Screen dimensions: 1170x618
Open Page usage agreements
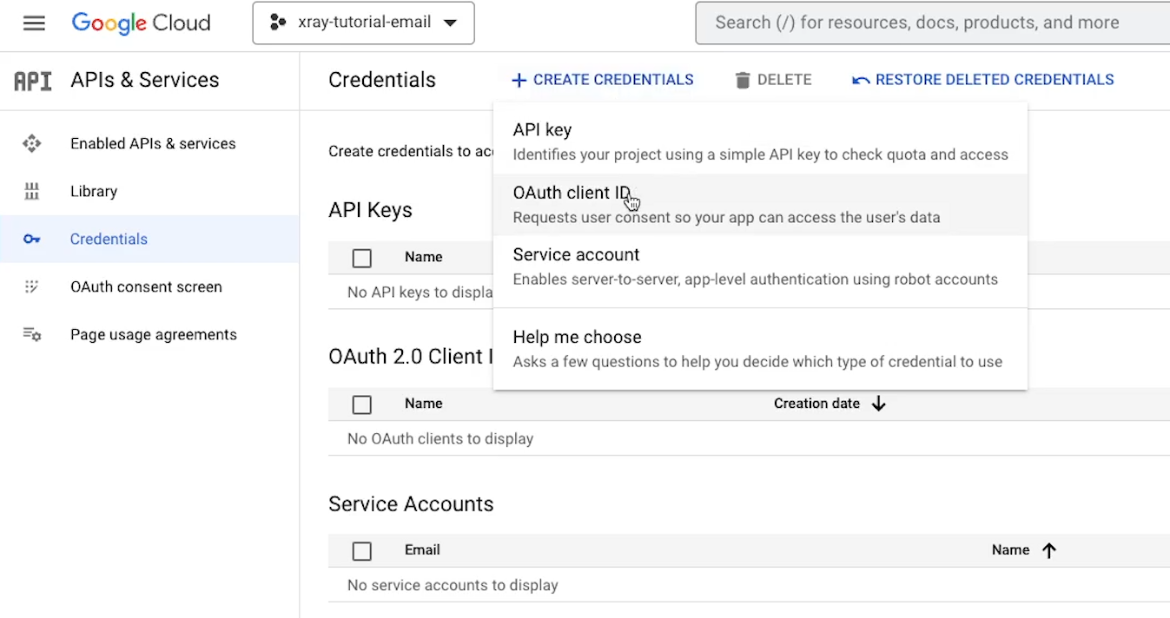[x=154, y=334]
